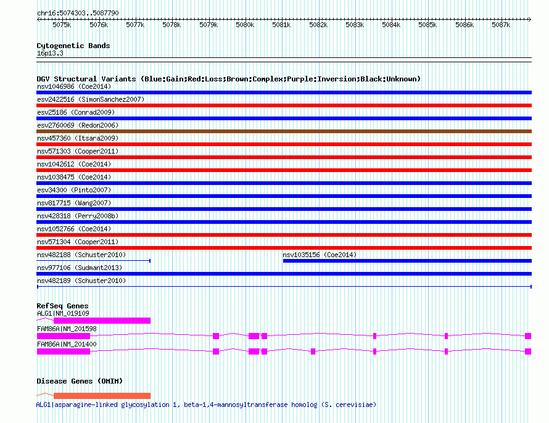Viewport: 549px width, 423px height.
Task: Click nsv977106 (Sudmant2013) blue bar
Action: click(x=284, y=274)
